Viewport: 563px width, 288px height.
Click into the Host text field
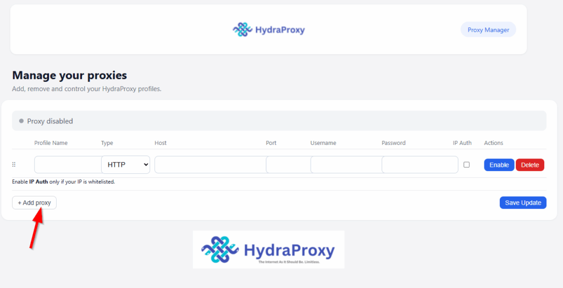[209, 165]
